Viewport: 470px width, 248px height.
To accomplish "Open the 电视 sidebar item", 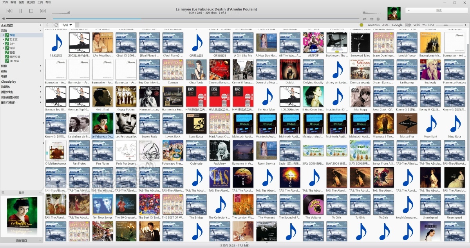I will [x=4, y=76].
